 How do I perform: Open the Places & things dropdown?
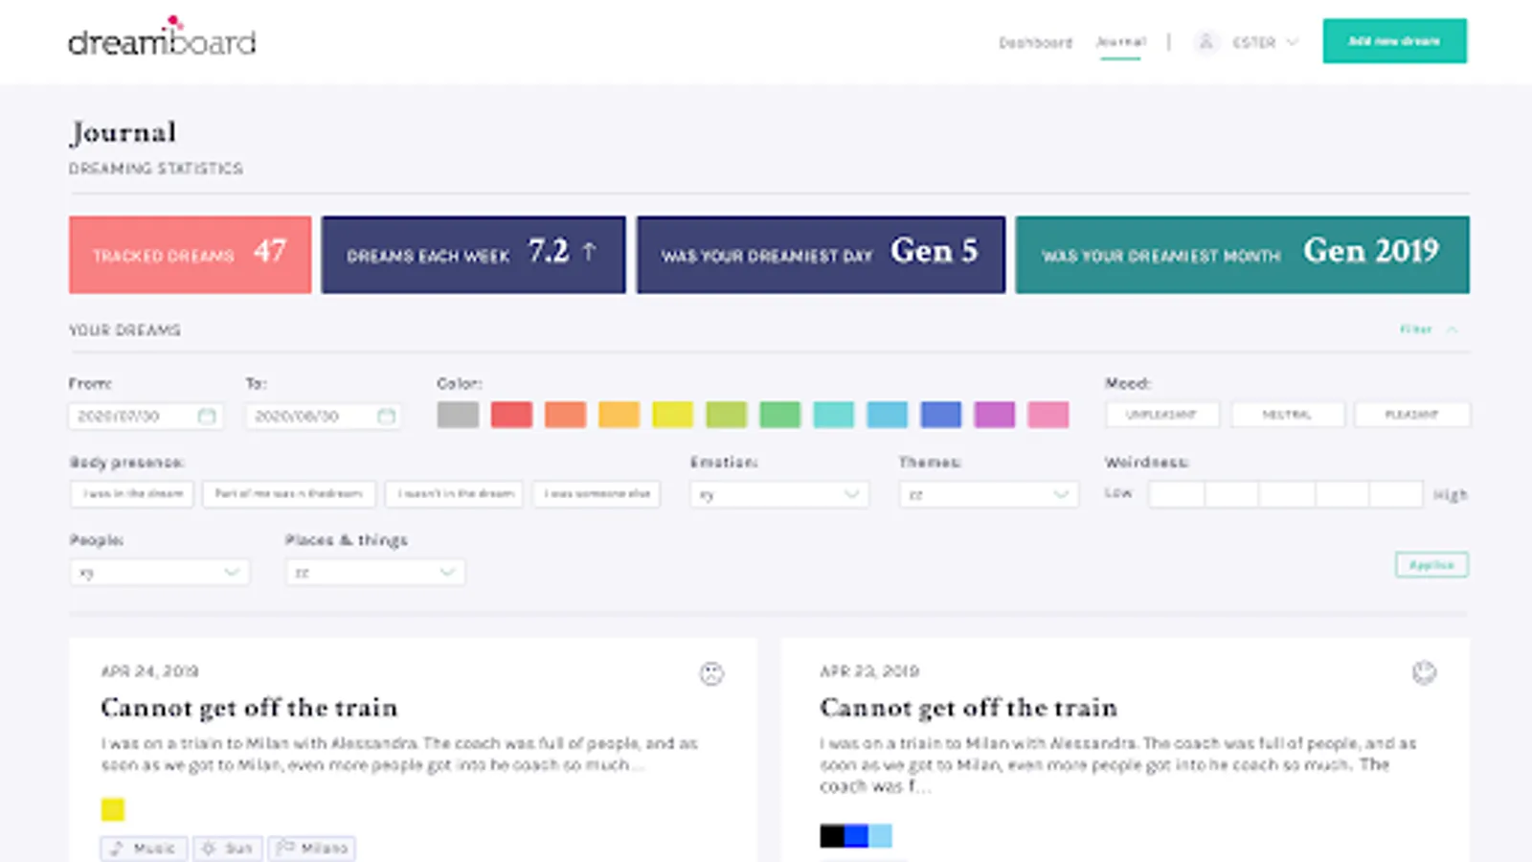click(375, 573)
